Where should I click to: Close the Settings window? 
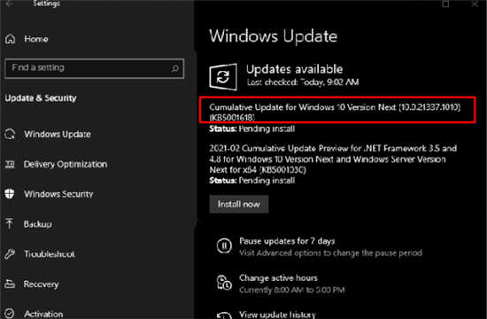(475, 4)
